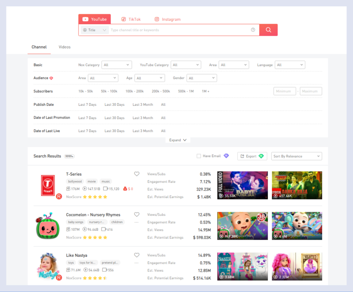Click the R badge on T-Series logo
Image resolution: width=353 pixels, height=292 pixels.
(59, 197)
